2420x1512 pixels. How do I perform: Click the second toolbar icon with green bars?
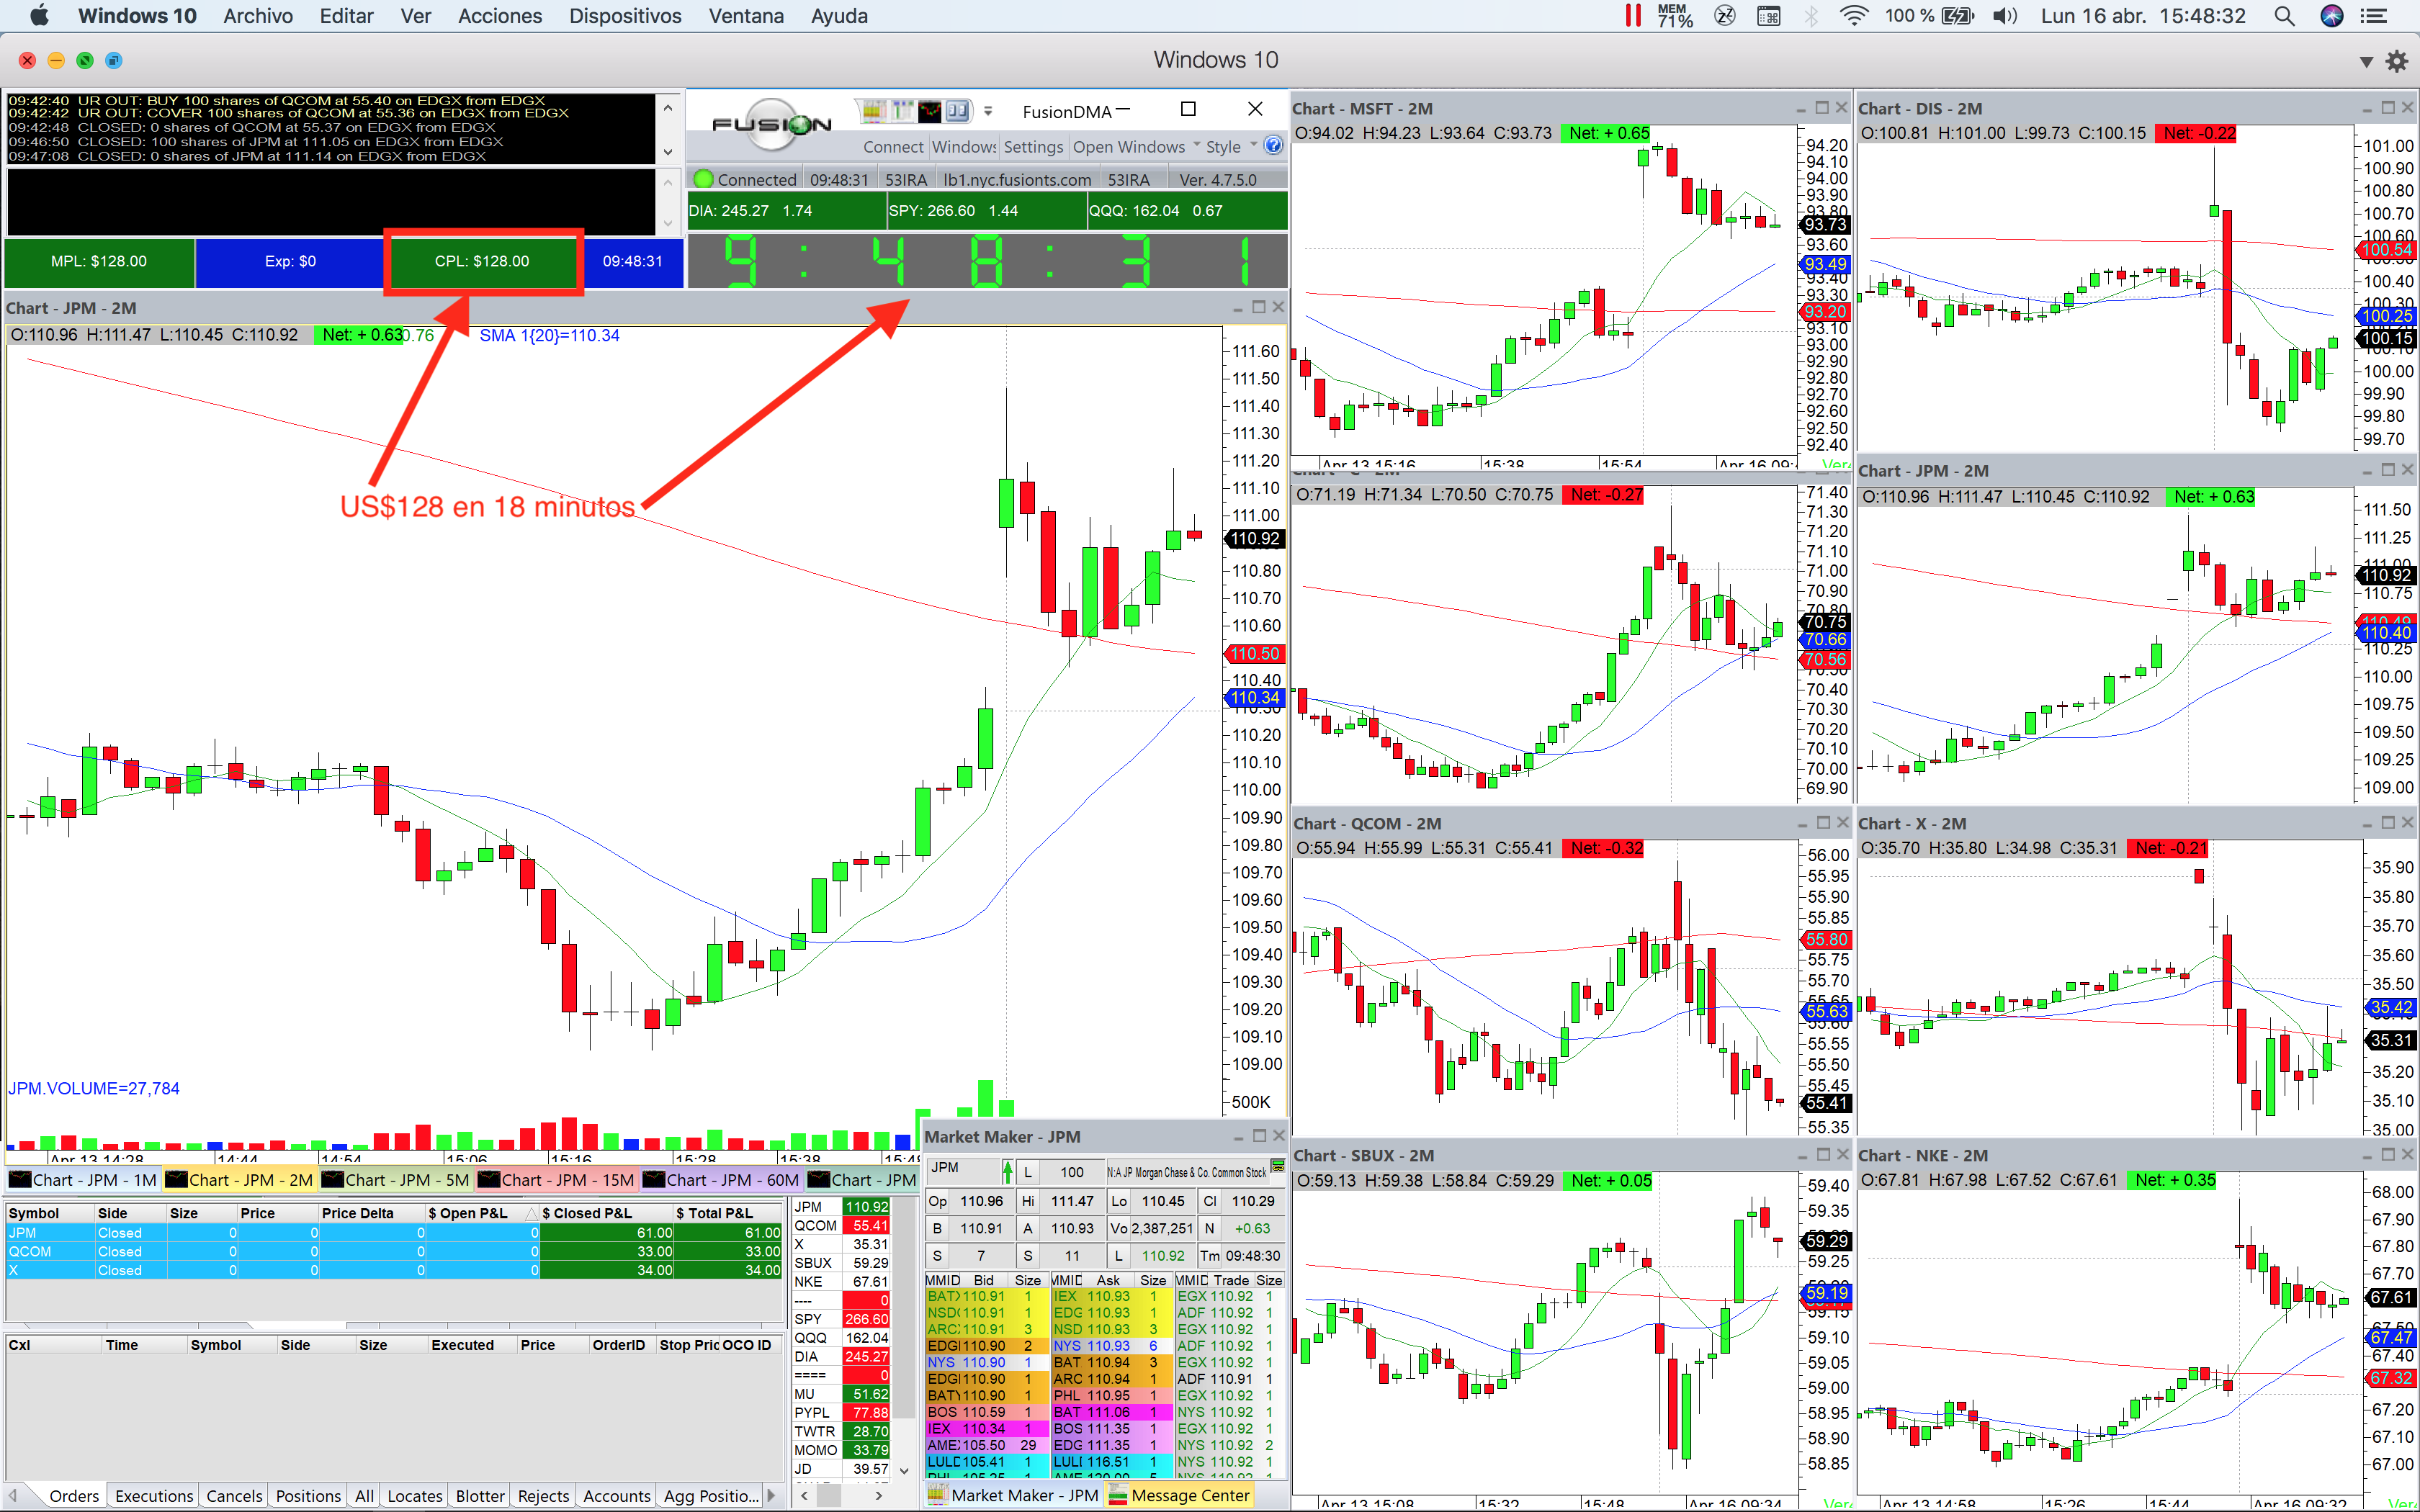point(903,111)
